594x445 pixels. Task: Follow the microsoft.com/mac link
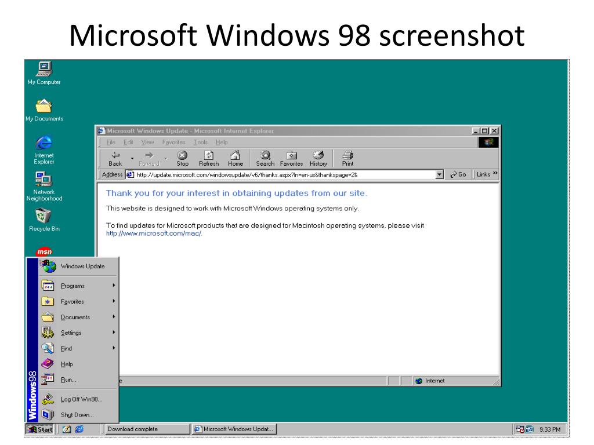coord(154,234)
